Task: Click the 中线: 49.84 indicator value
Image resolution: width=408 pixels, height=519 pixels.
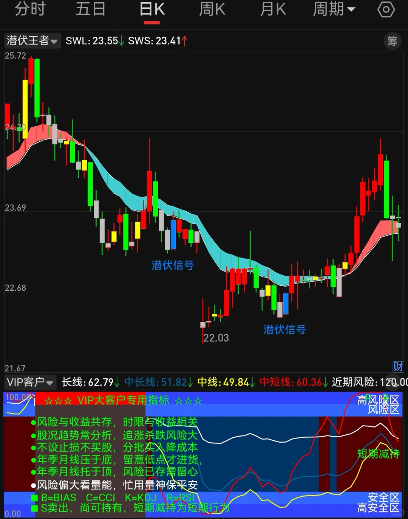Action: point(226,382)
